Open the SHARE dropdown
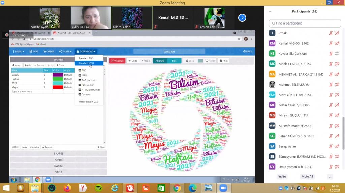This screenshot has height=193, width=345. (65, 51)
